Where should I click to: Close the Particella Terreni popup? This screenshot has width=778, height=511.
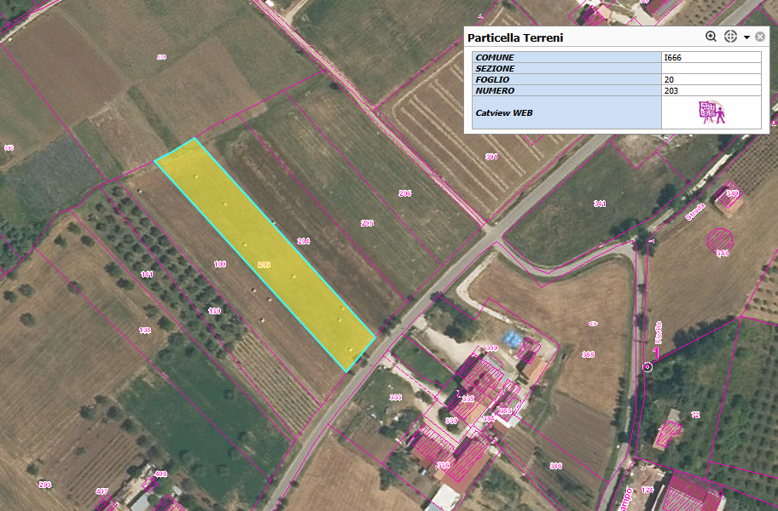click(759, 37)
